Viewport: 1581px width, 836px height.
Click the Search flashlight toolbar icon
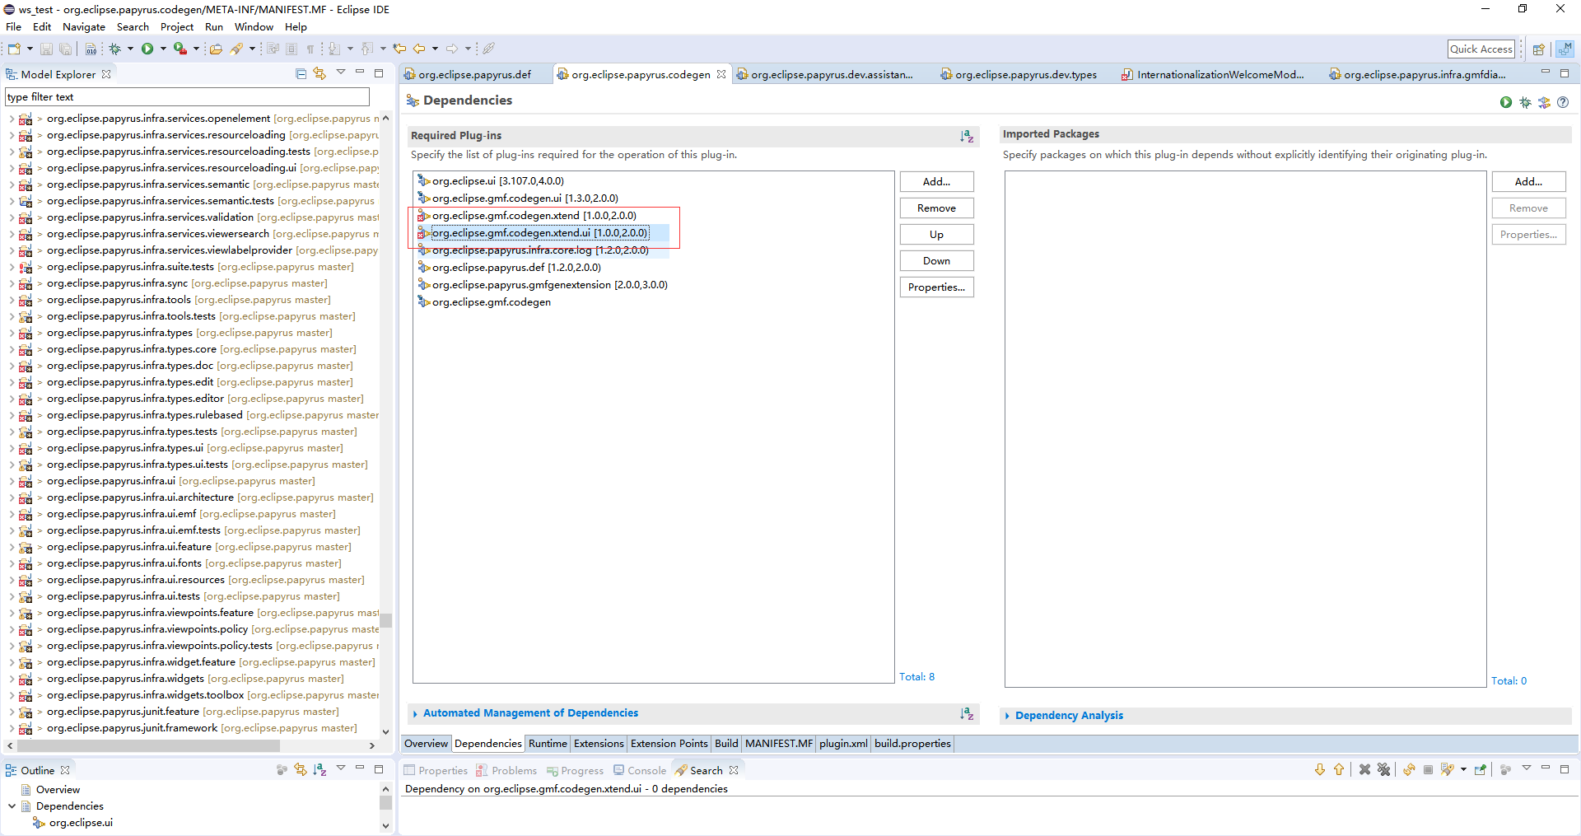237,49
